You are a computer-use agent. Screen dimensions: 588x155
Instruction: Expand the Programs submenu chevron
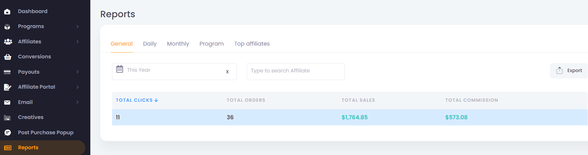78,26
